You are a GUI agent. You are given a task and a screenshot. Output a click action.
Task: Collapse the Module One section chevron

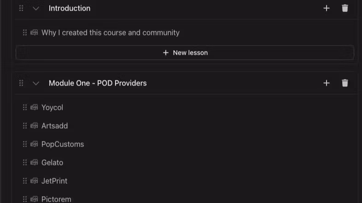(x=36, y=83)
